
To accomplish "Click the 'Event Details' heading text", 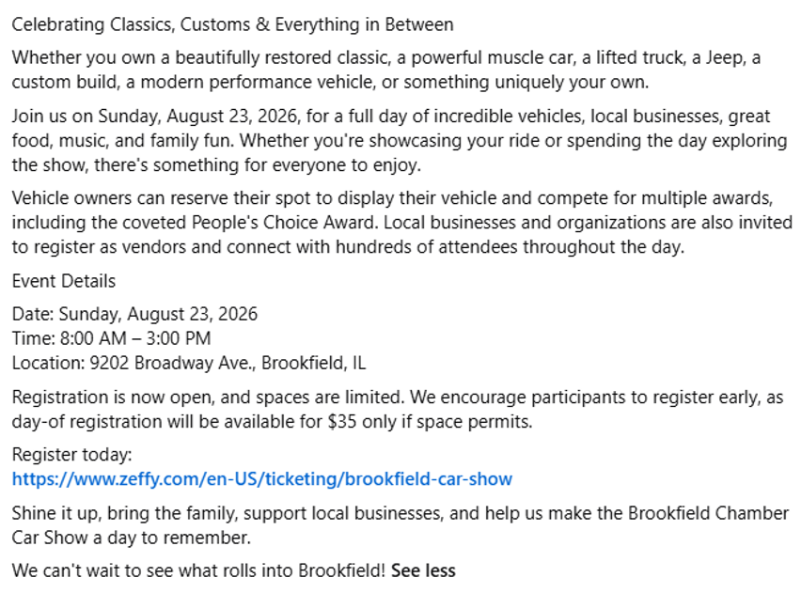I will point(64,281).
